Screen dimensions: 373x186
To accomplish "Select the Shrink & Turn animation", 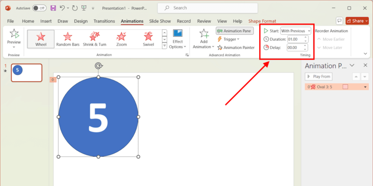I will pyautogui.click(x=95, y=39).
